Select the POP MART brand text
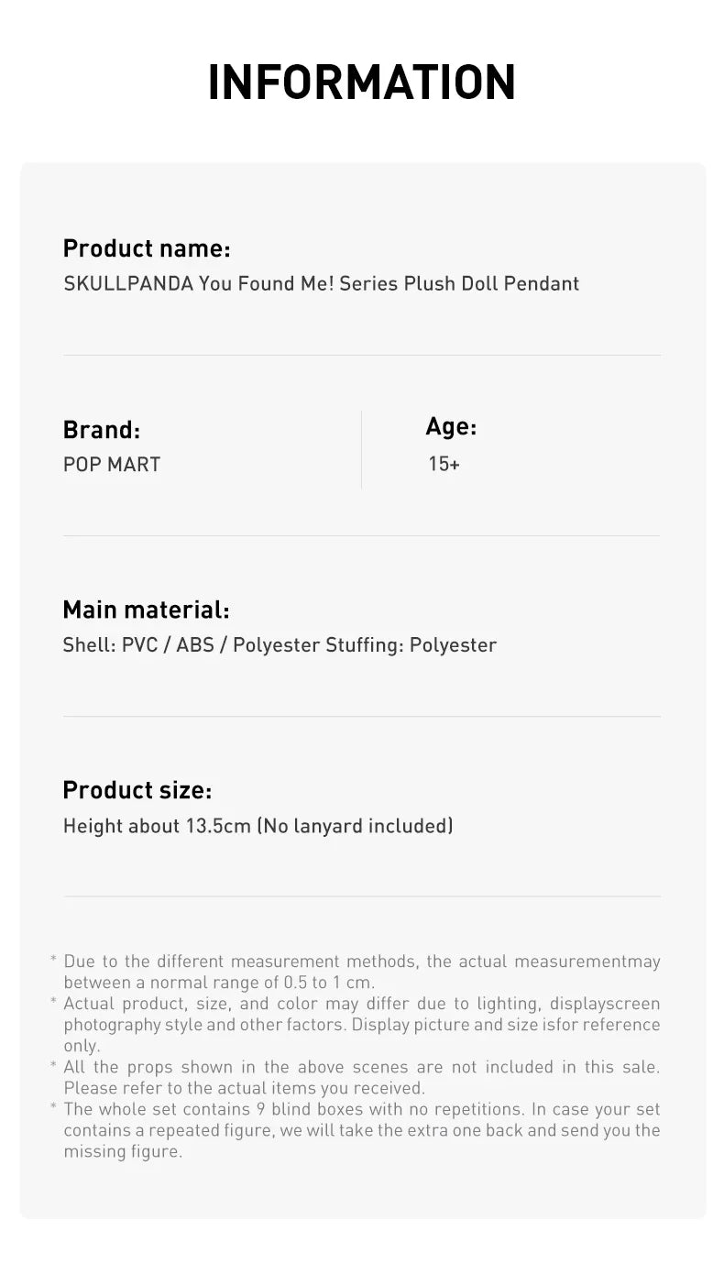724x1275 pixels. pos(112,465)
